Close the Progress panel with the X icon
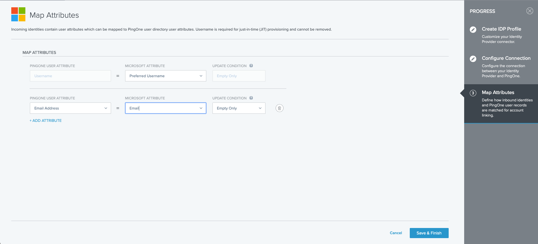This screenshot has height=244, width=538. (530, 11)
